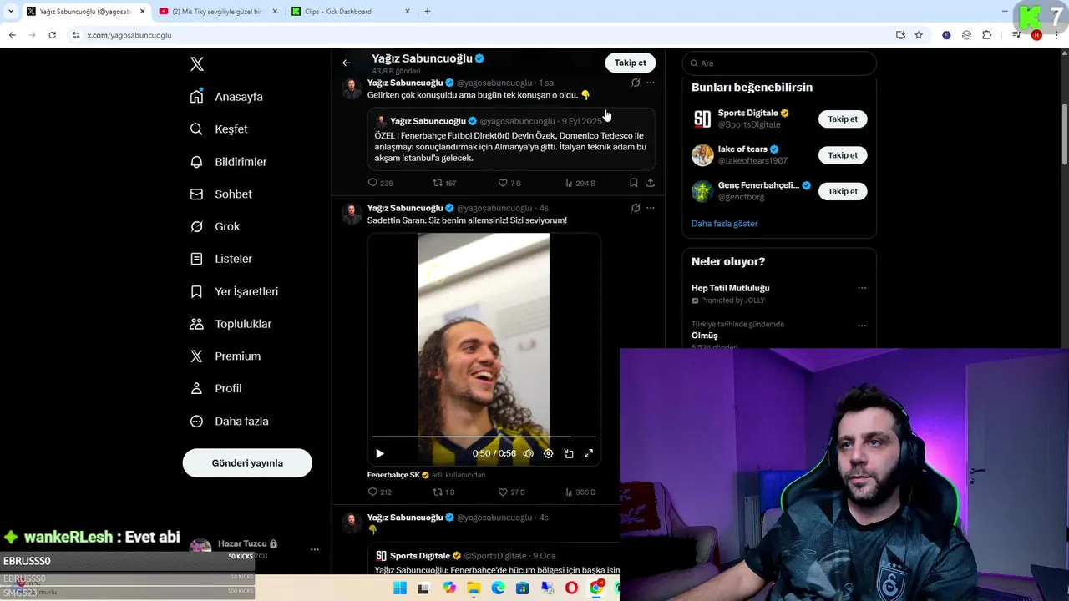Open Hazar Tuzcu account menu dots
Image resolution: width=1069 pixels, height=601 pixels.
(315, 549)
